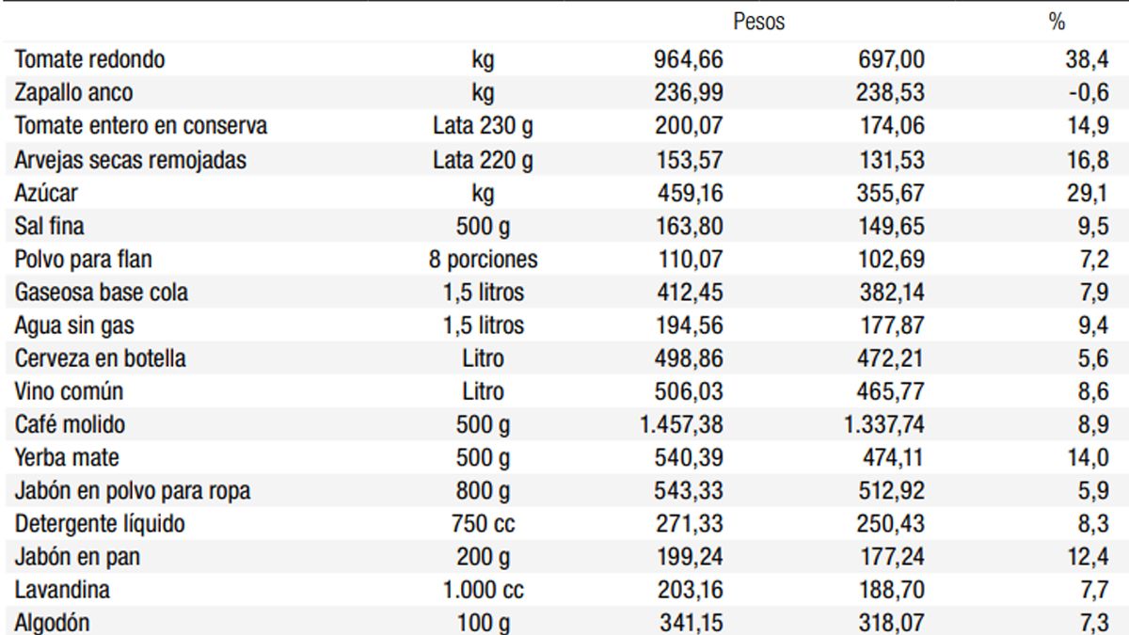Select the 'Algodón' row label
This screenshot has width=1129, height=635.
coord(53,623)
